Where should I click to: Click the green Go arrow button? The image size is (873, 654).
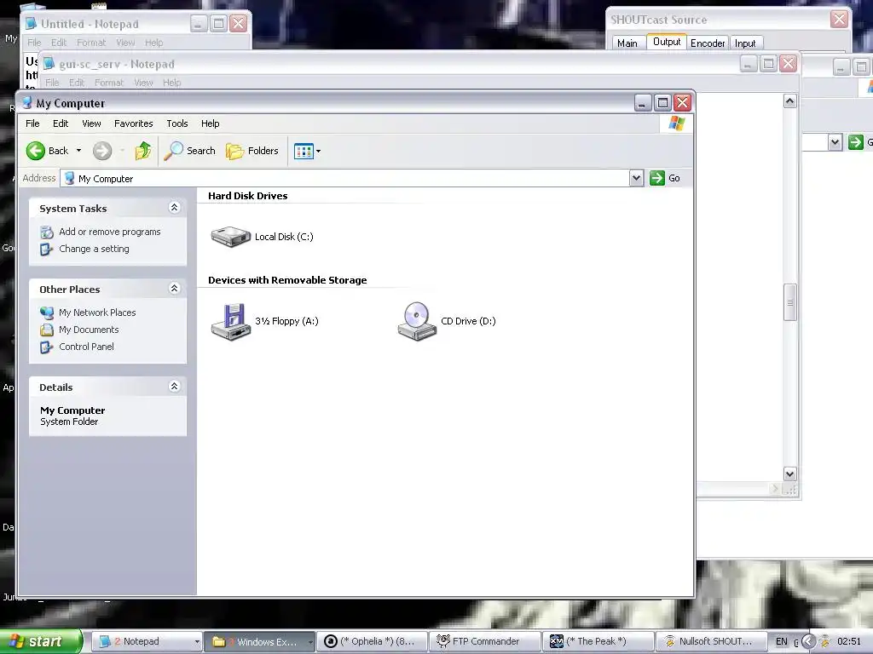(x=657, y=178)
